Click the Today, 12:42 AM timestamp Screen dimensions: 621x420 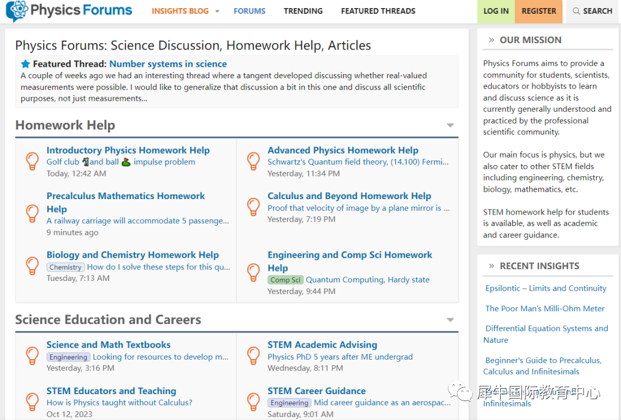click(x=76, y=174)
